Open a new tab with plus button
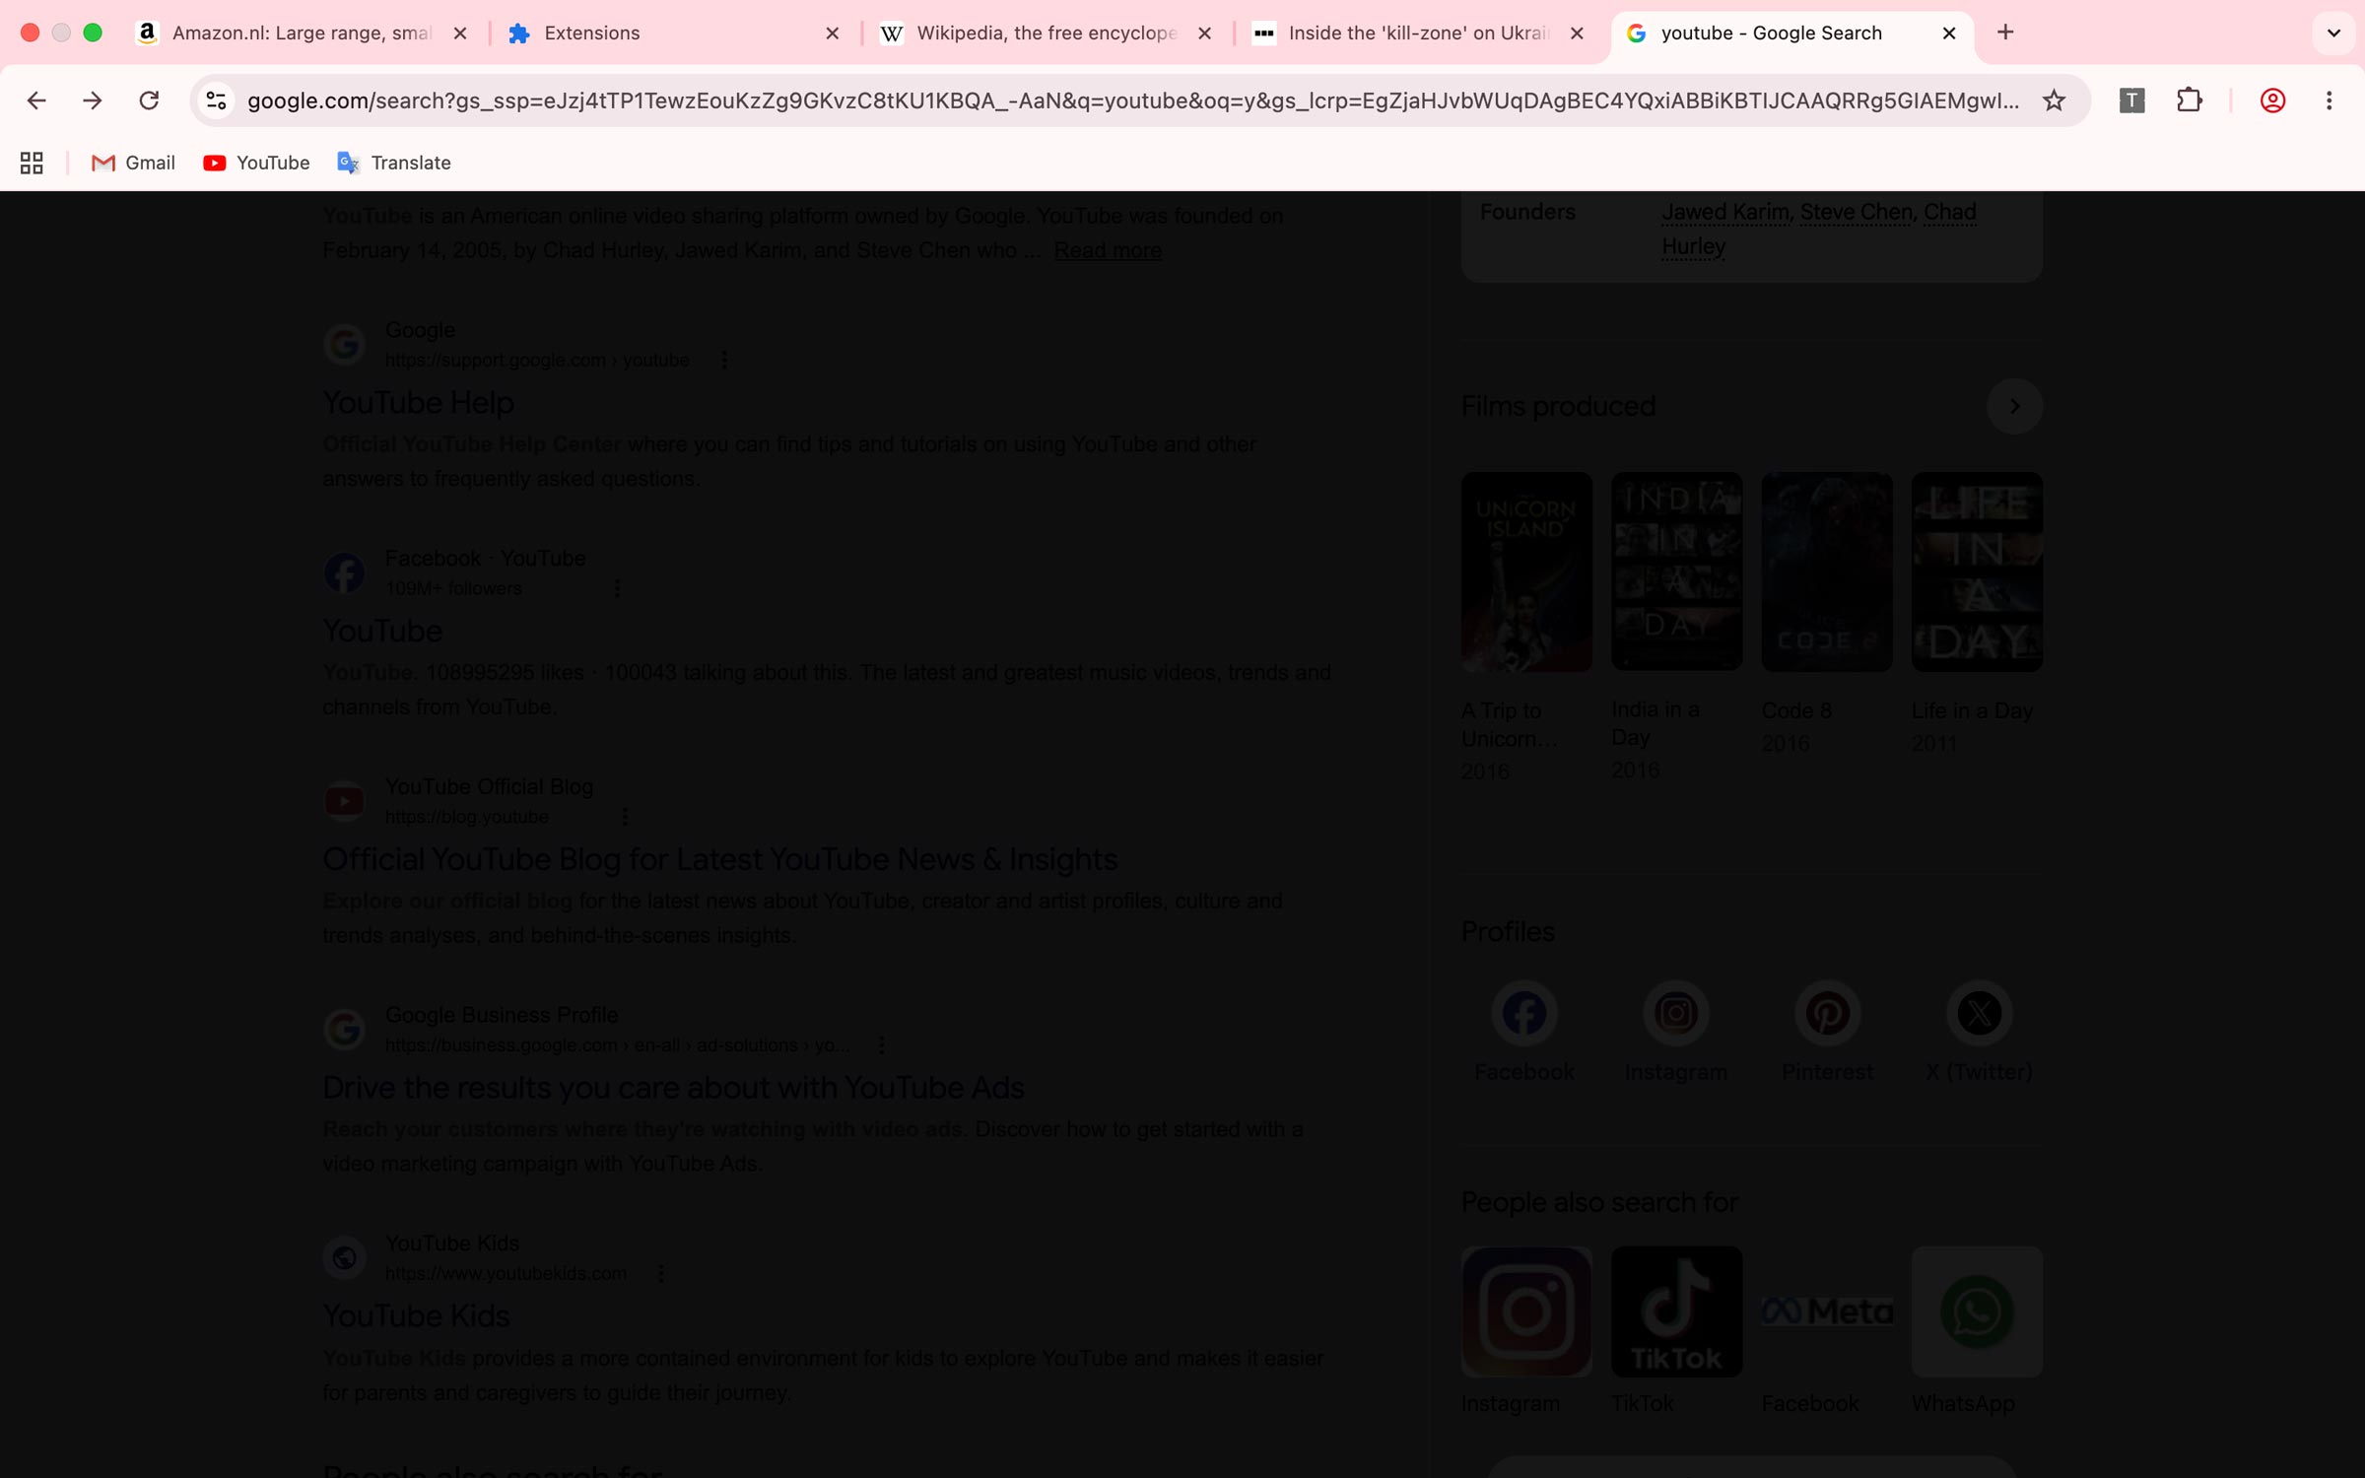Viewport: 2365px width, 1478px height. coord(2005,33)
